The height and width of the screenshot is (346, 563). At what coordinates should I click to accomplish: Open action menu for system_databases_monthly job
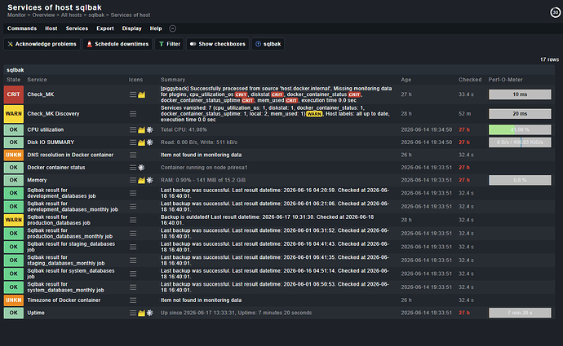coord(133,287)
